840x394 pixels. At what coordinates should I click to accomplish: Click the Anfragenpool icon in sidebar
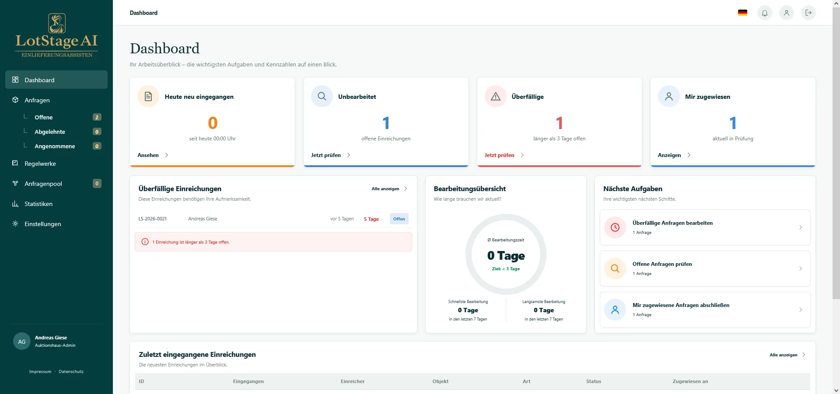point(15,184)
